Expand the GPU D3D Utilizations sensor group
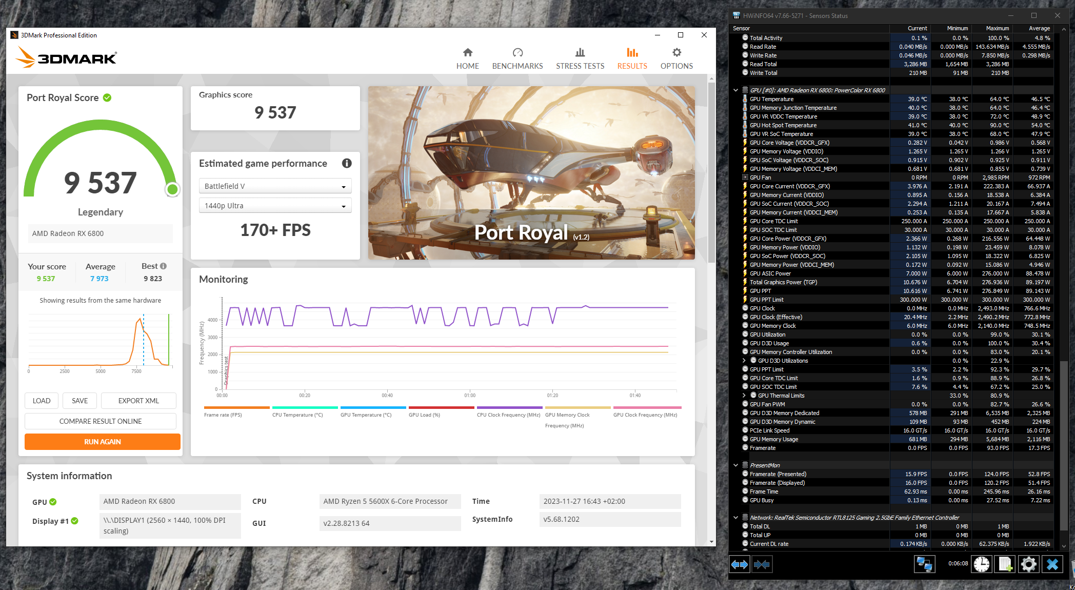Image resolution: width=1075 pixels, height=590 pixels. [x=744, y=361]
